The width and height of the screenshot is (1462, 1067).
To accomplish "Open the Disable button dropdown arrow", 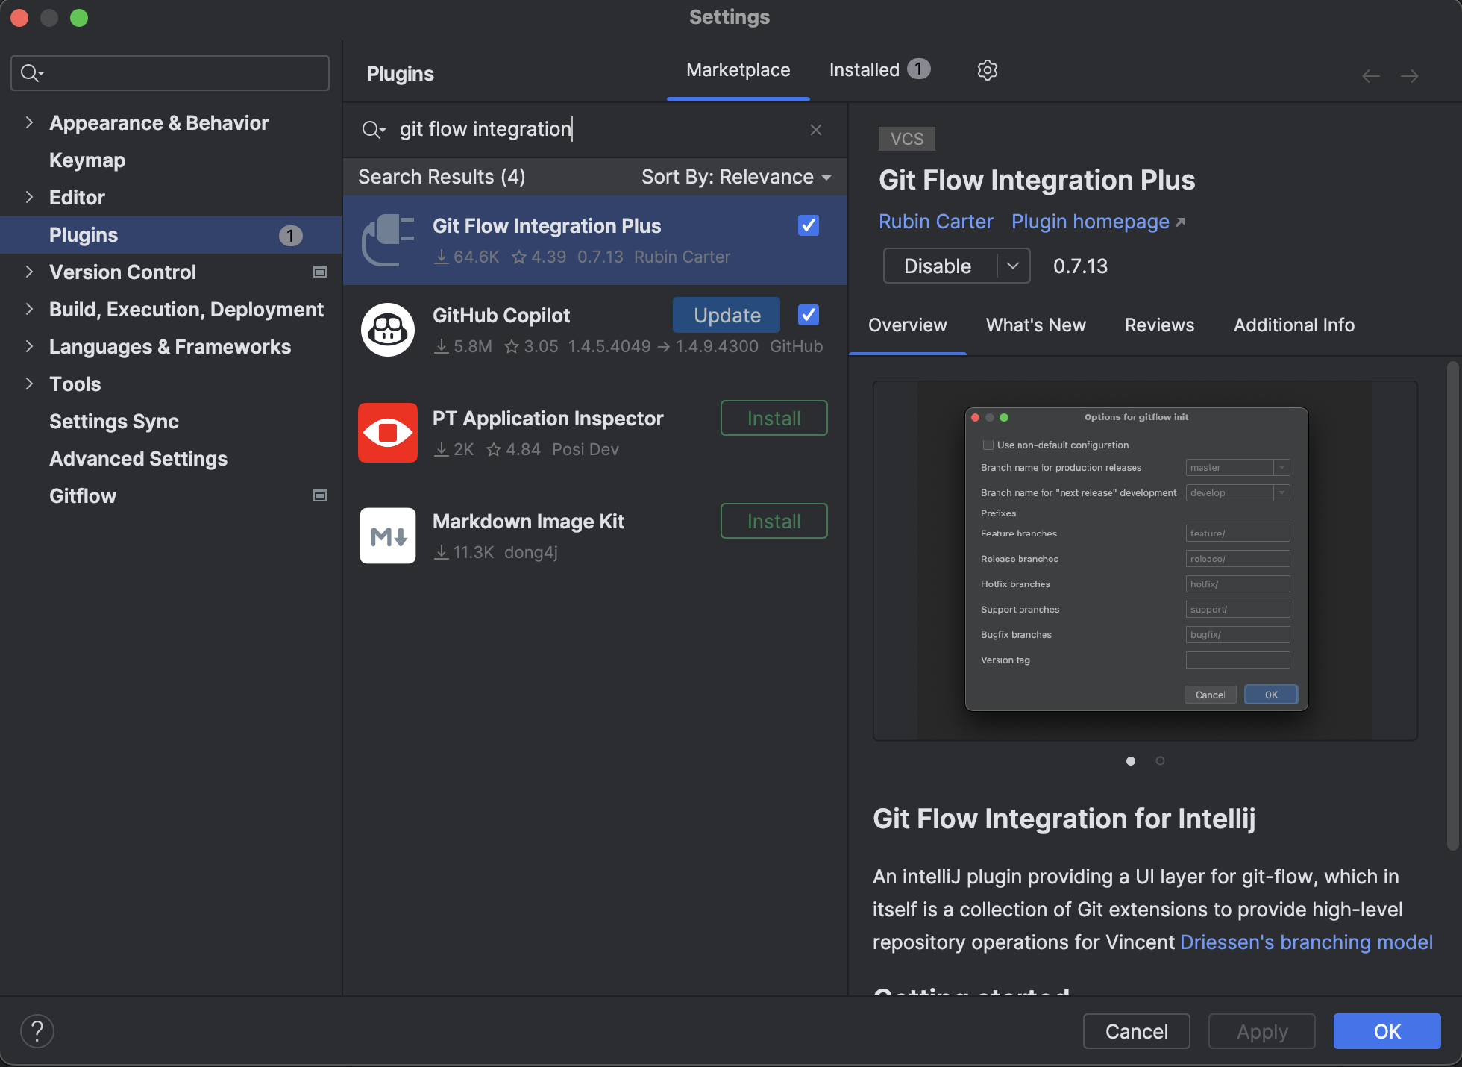I will 1013,266.
